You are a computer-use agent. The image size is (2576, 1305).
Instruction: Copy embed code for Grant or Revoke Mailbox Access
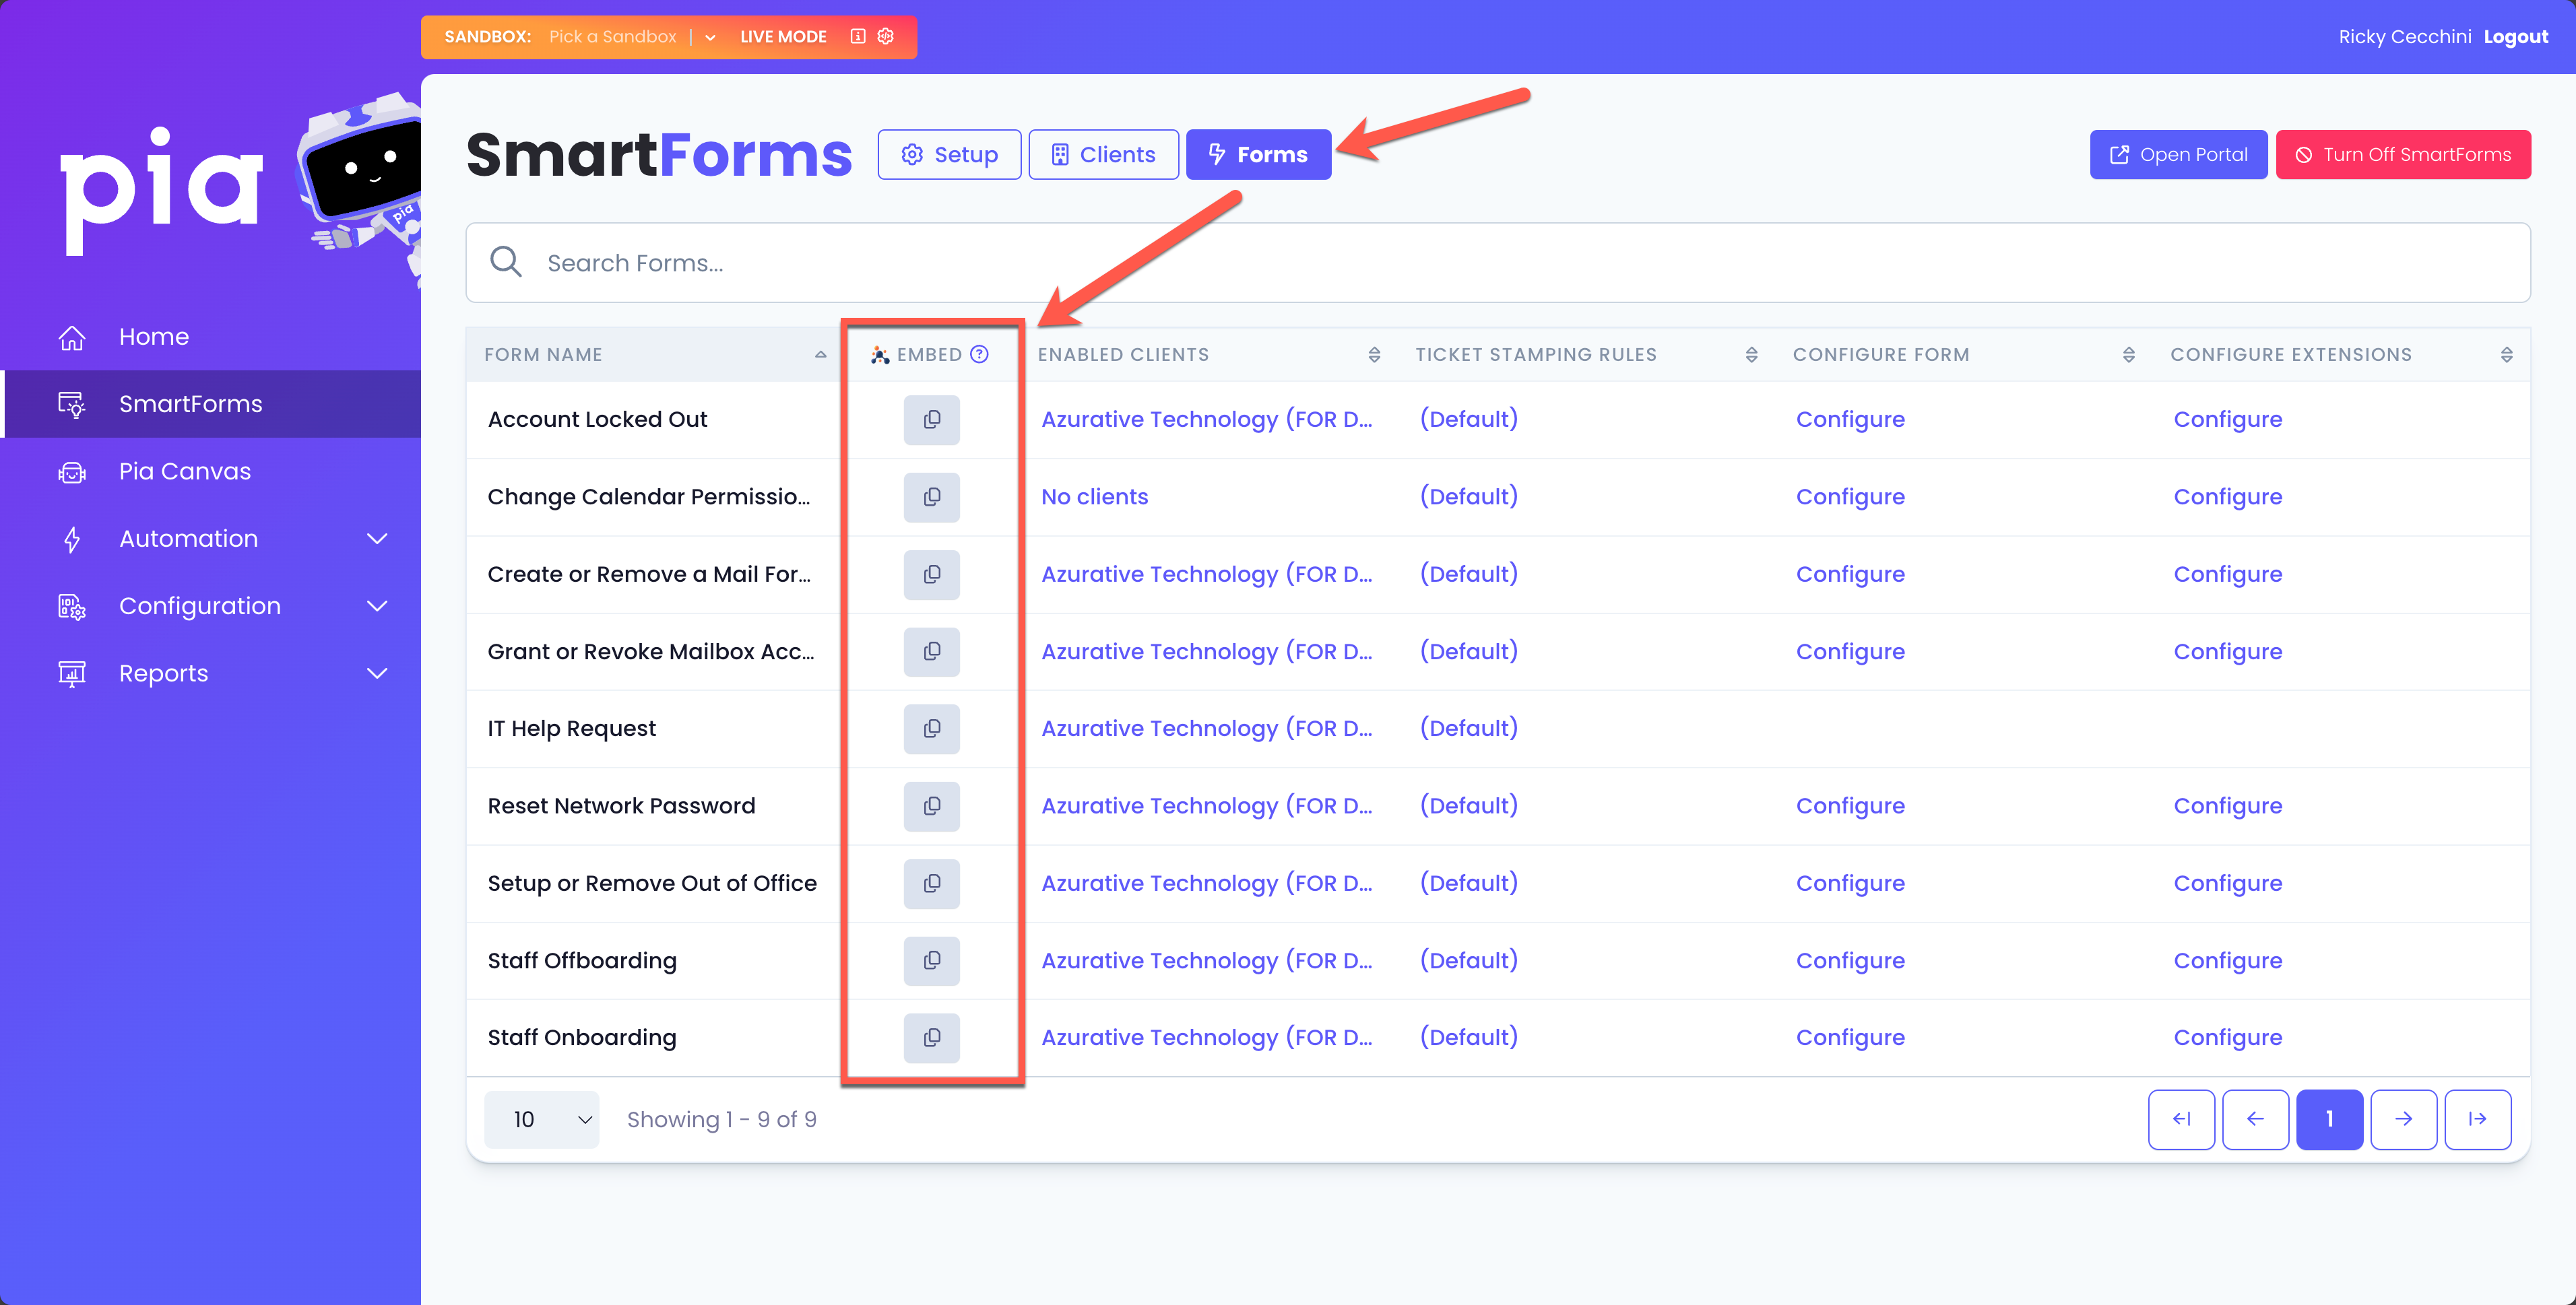point(931,652)
